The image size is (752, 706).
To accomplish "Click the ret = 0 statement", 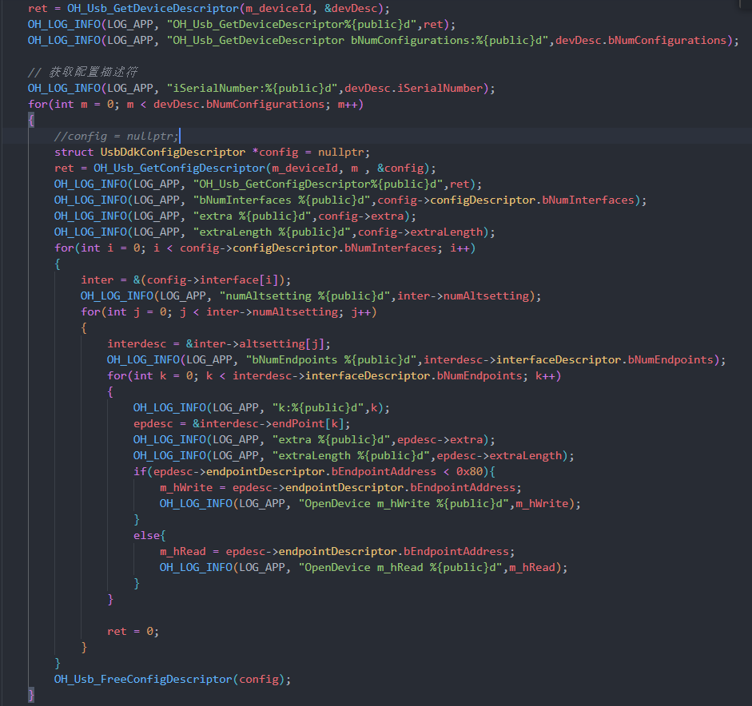I will (x=133, y=631).
